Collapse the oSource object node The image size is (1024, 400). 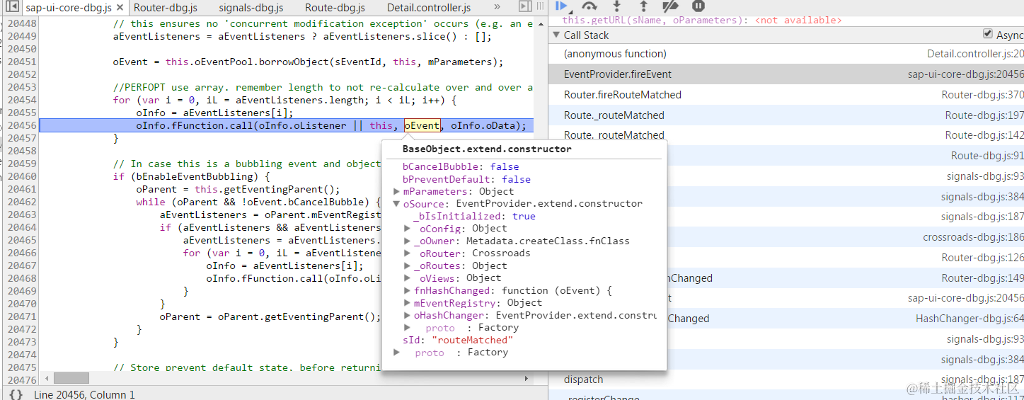click(x=397, y=204)
